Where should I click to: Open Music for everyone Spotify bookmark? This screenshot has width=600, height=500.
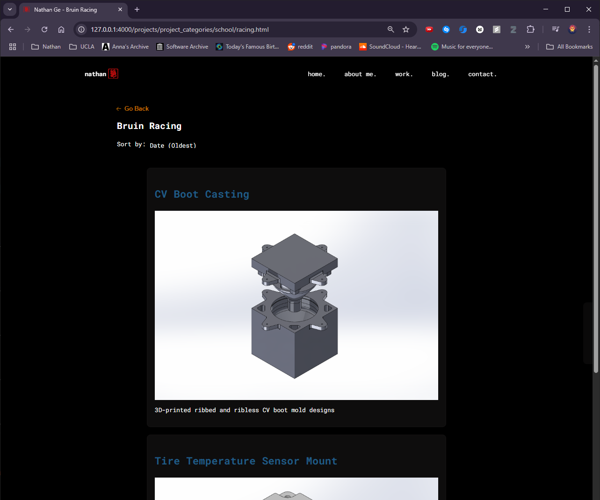pyautogui.click(x=462, y=47)
